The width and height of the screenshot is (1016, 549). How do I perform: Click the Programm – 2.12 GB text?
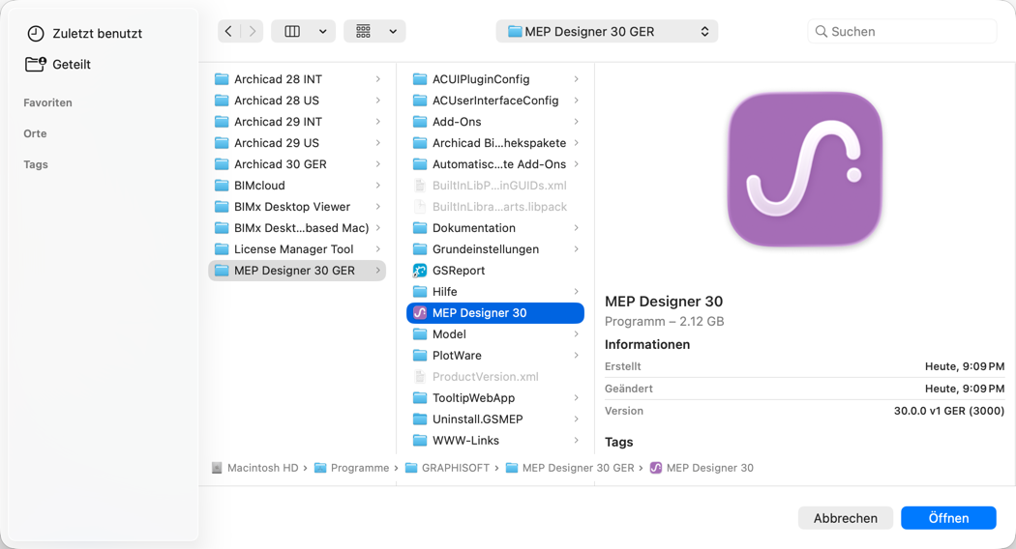[x=664, y=321]
